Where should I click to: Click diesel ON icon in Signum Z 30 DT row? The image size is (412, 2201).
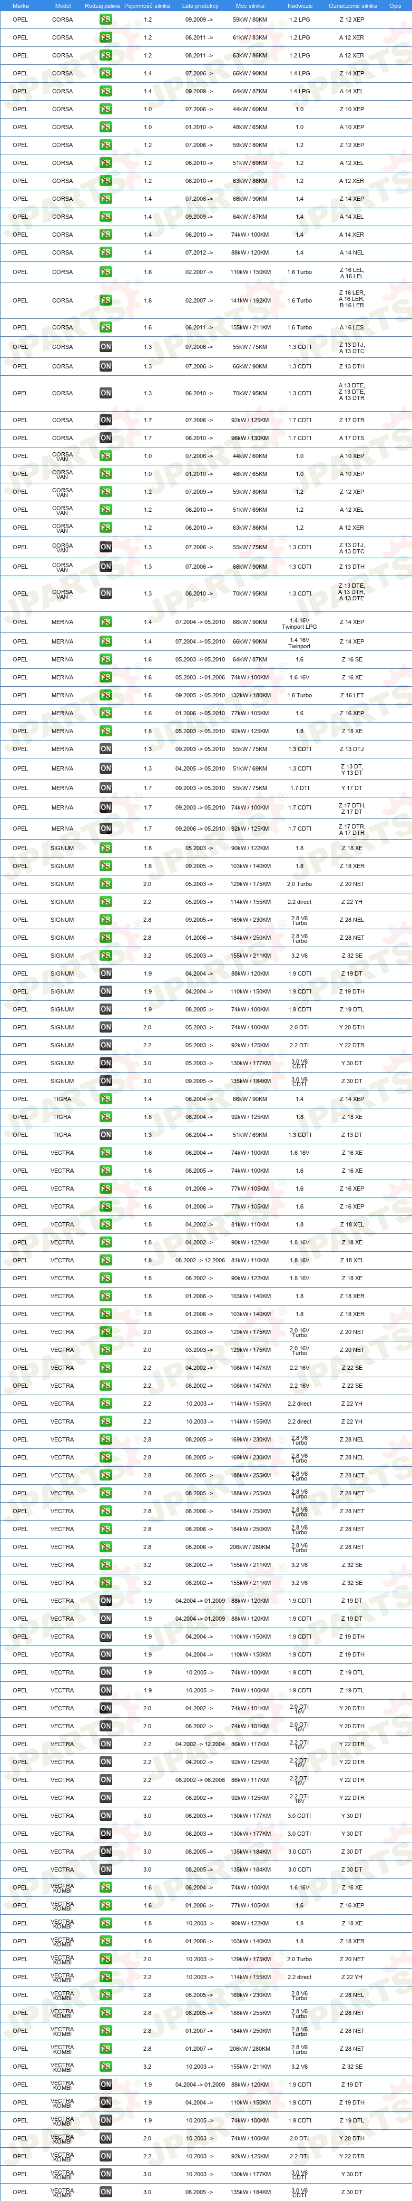coord(105,1081)
